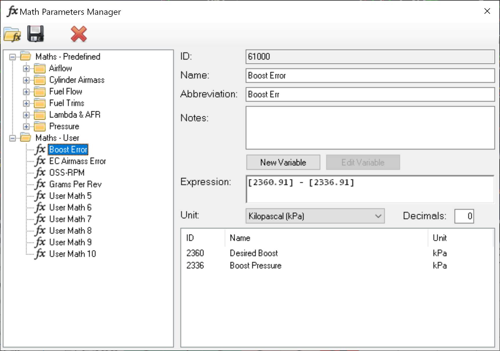The image size is (500, 351).
Task: Select the Desired Boost variable row
Action: tap(253, 253)
